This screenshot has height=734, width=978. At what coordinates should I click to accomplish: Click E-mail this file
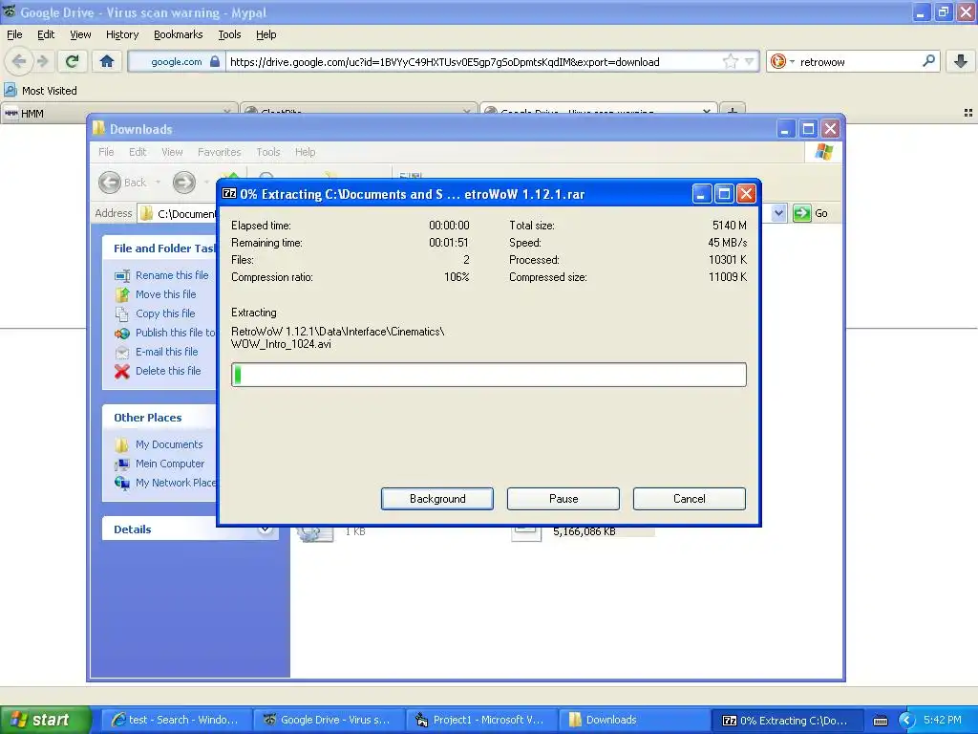[166, 352]
